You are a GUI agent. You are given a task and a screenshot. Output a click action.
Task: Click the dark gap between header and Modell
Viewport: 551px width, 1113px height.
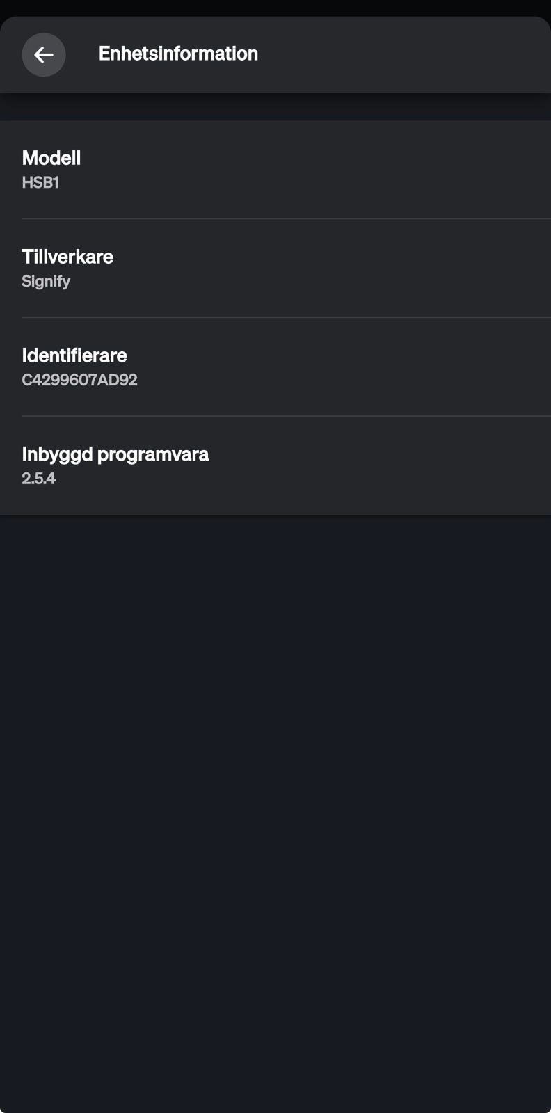(x=275, y=107)
